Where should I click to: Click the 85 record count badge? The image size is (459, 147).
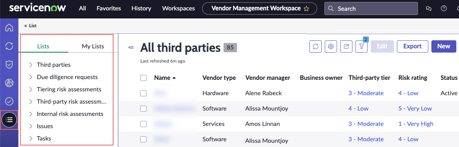click(x=230, y=48)
